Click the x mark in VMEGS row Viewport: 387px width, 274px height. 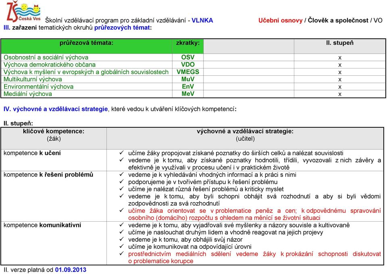tap(340, 72)
